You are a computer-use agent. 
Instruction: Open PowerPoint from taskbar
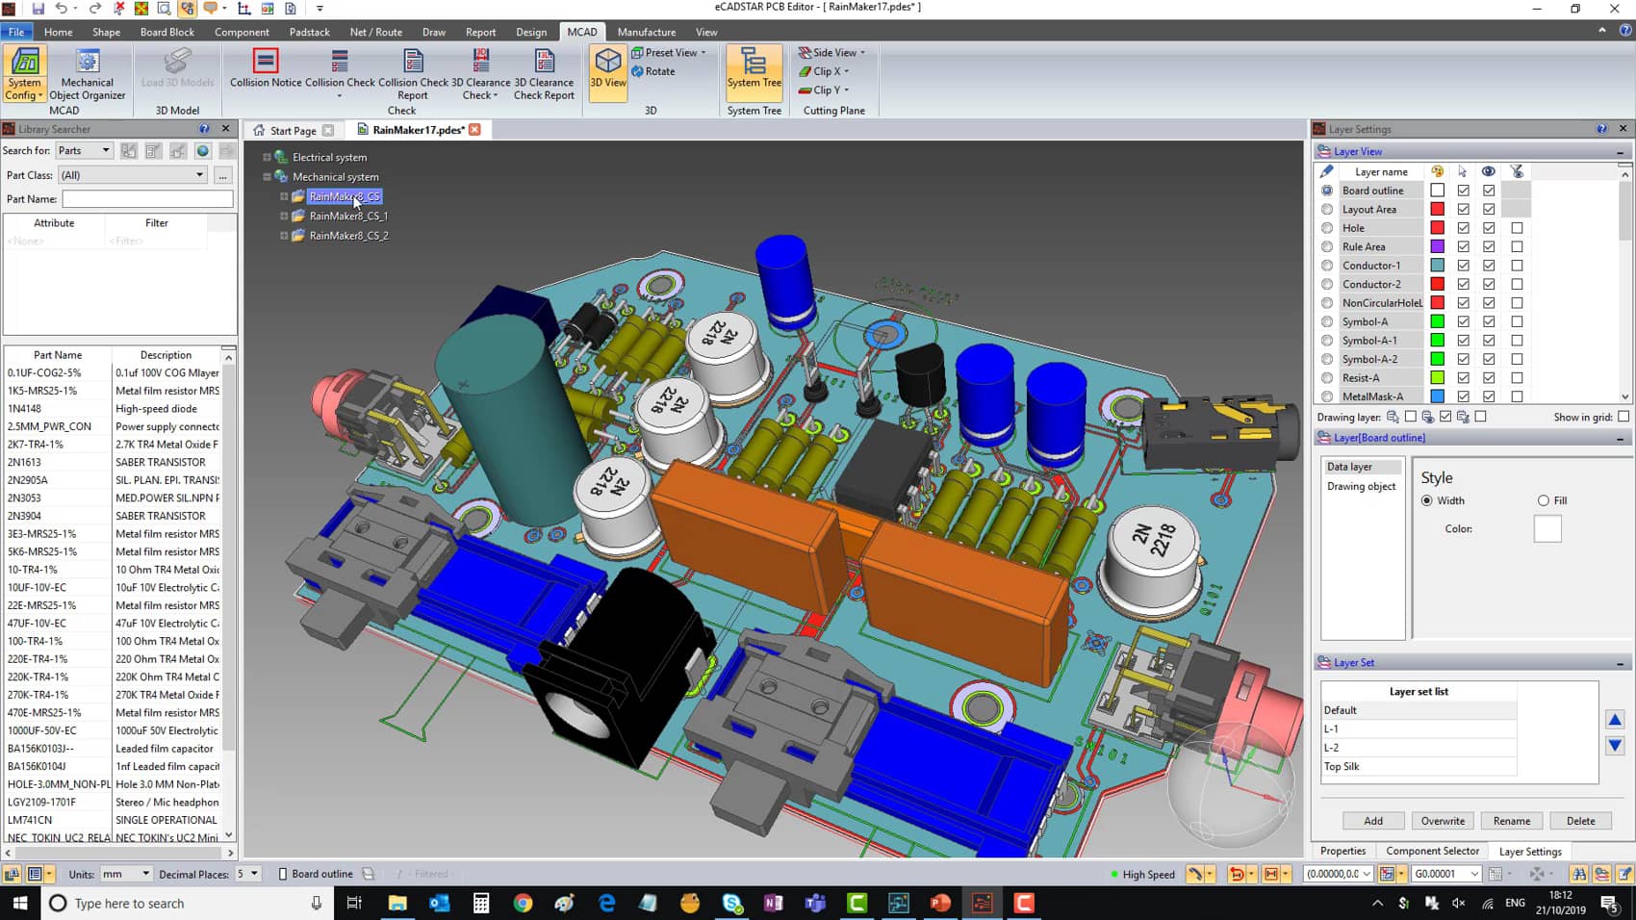[940, 903]
